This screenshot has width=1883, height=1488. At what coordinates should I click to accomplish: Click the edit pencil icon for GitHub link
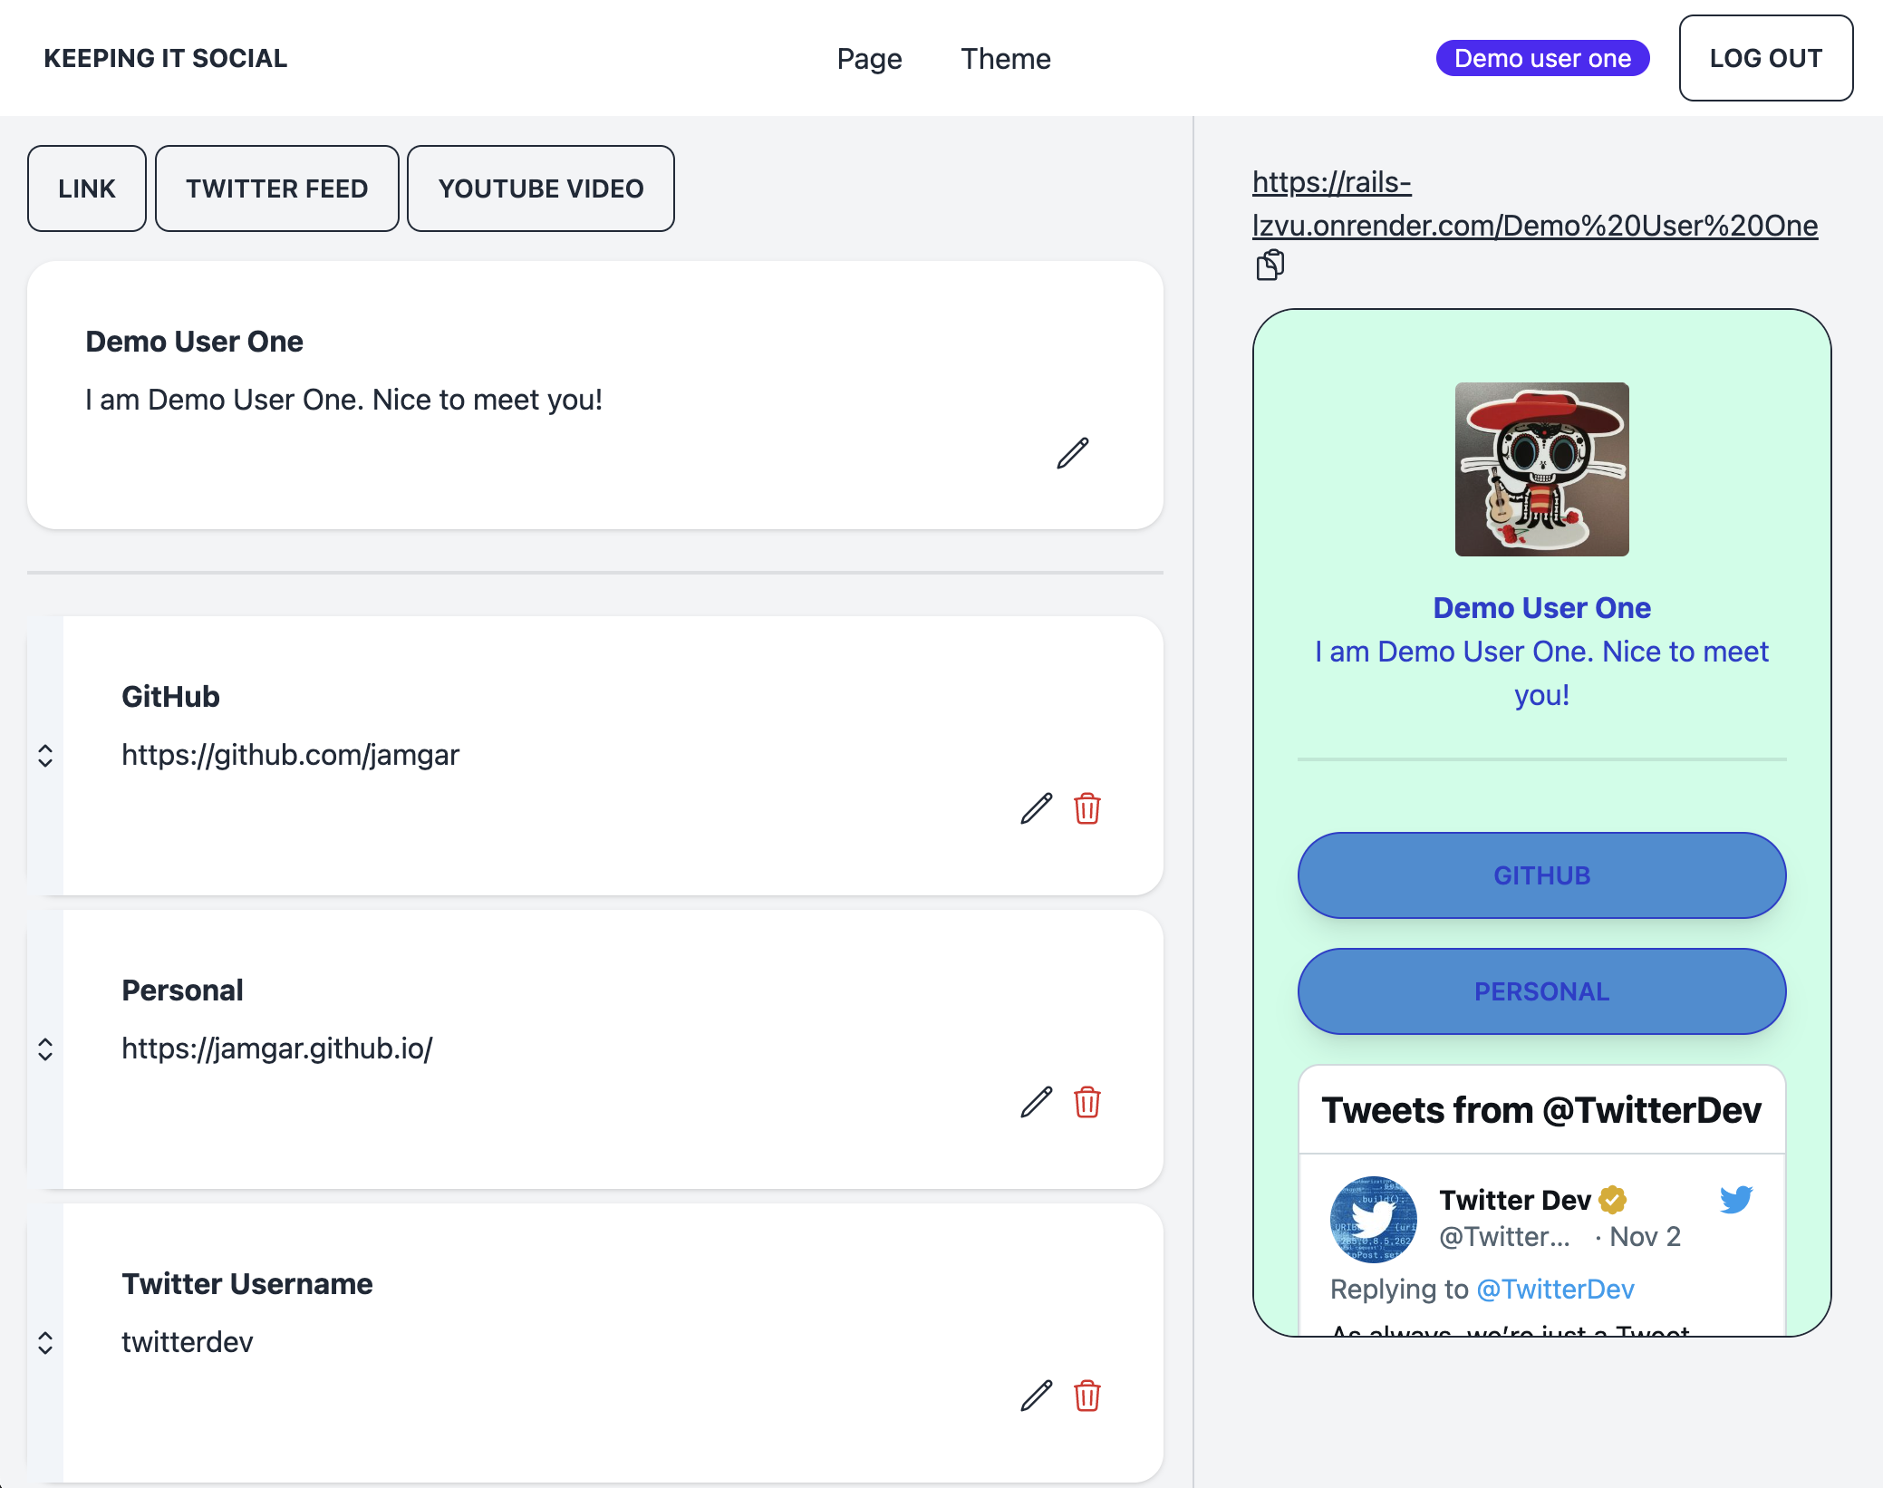[1038, 805]
